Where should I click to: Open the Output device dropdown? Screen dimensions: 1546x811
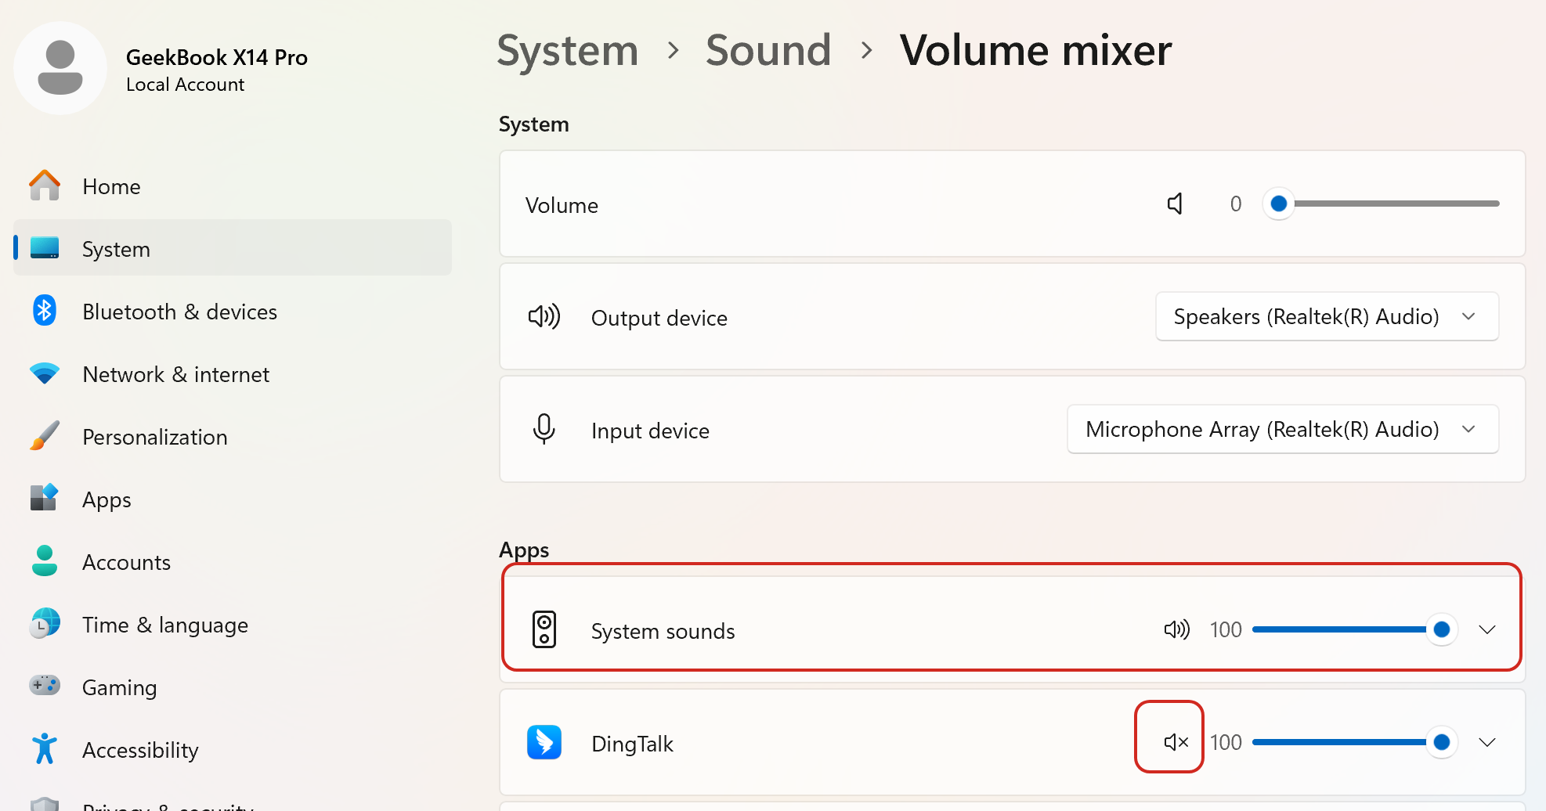click(x=1327, y=316)
